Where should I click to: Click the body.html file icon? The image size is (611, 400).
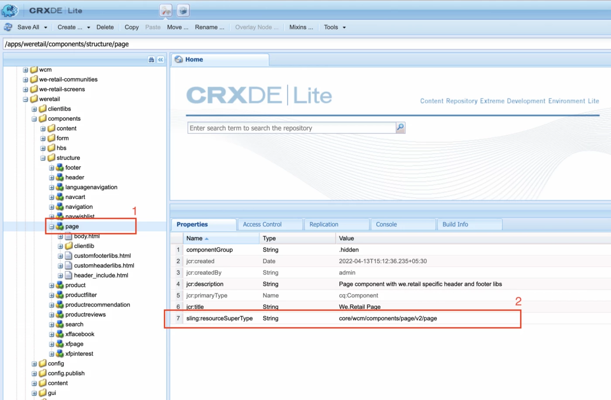pyautogui.click(x=69, y=236)
